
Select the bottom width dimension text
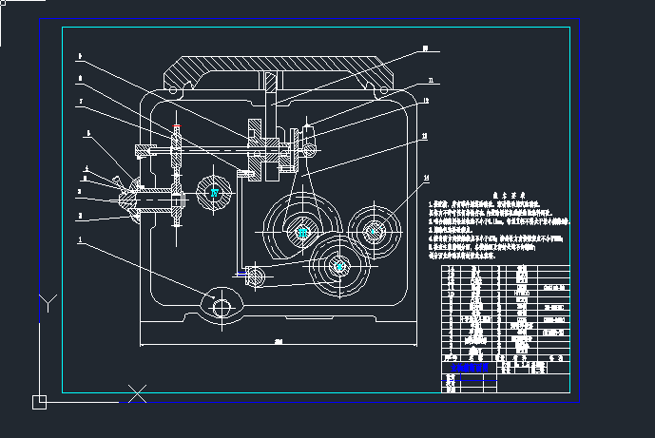[x=279, y=341]
